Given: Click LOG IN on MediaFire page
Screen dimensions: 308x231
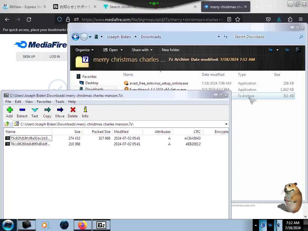Looking at the screenshot, I should (x=55, y=57).
